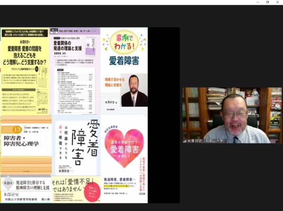Click the heading 発達障害と併存する精神障害の理解と支援
283x211 pixels.
(33, 185)
